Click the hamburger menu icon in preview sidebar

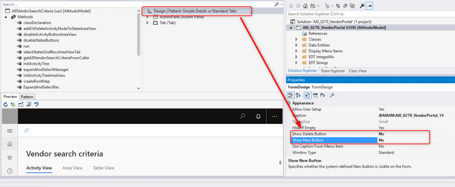10,131
